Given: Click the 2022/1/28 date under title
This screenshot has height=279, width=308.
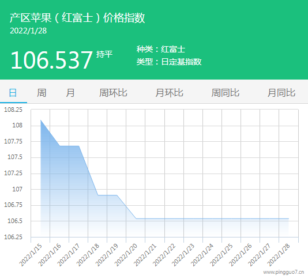Looking at the screenshot, I should [x=28, y=31].
